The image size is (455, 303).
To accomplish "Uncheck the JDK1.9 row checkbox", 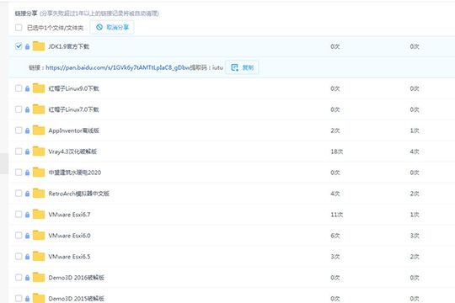I will 19,46.
